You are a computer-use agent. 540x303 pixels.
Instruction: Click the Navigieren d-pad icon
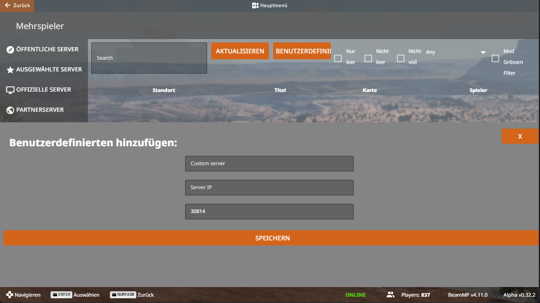(x=9, y=295)
